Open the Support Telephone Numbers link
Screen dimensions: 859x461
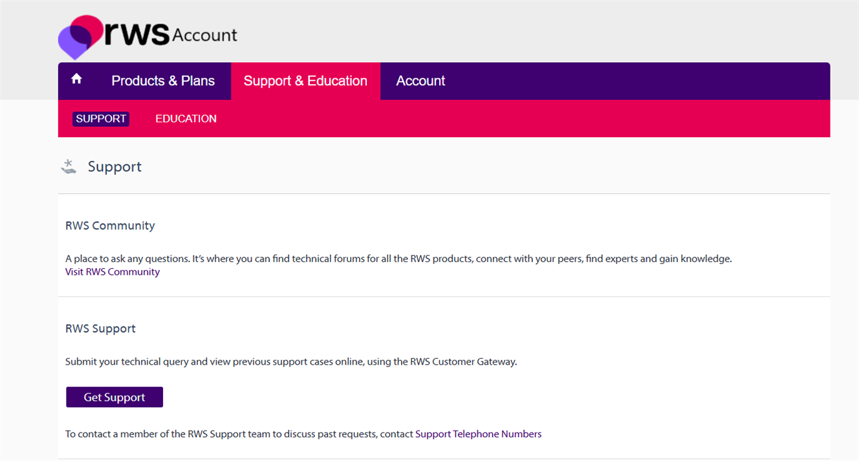point(478,434)
